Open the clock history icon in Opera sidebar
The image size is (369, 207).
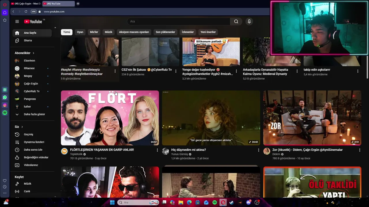tap(5, 187)
